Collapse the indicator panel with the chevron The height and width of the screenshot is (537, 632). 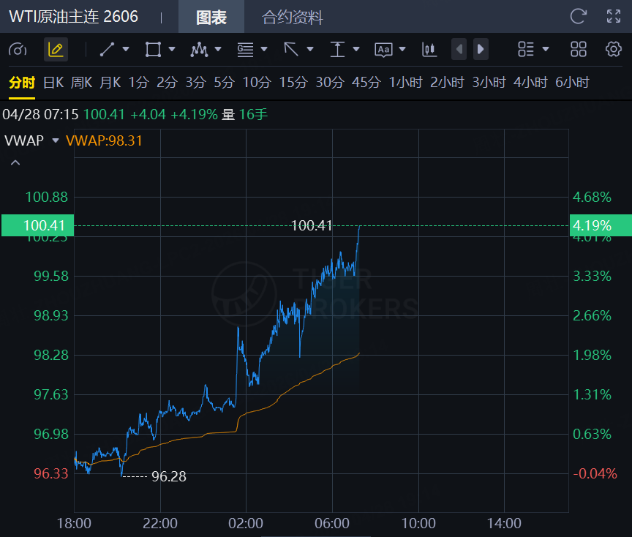(15, 162)
